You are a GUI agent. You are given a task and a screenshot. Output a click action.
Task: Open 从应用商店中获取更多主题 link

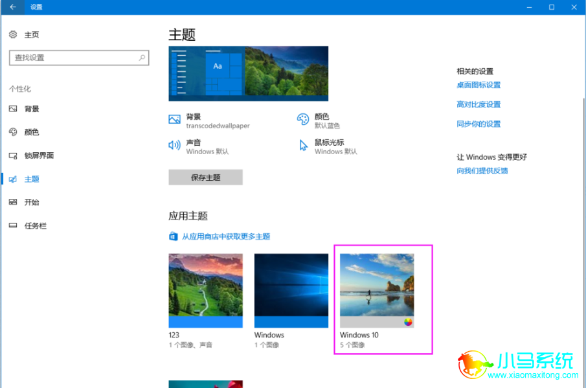(226, 236)
